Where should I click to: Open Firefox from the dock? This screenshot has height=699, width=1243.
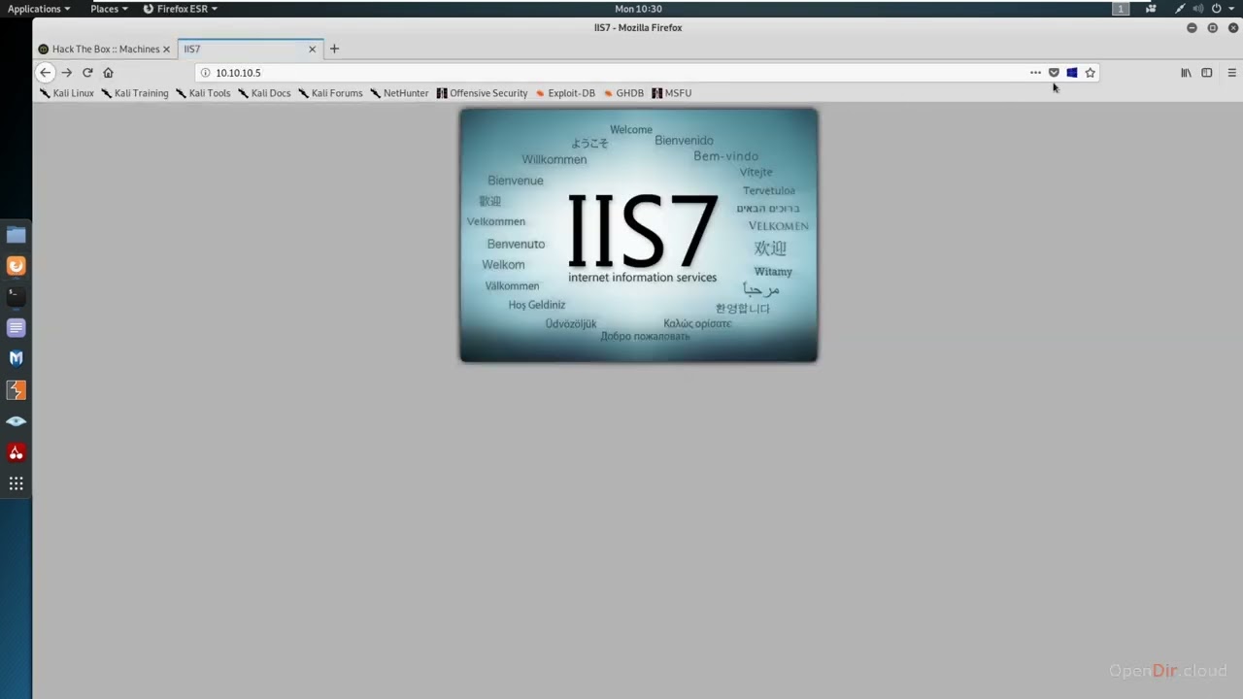(x=17, y=266)
